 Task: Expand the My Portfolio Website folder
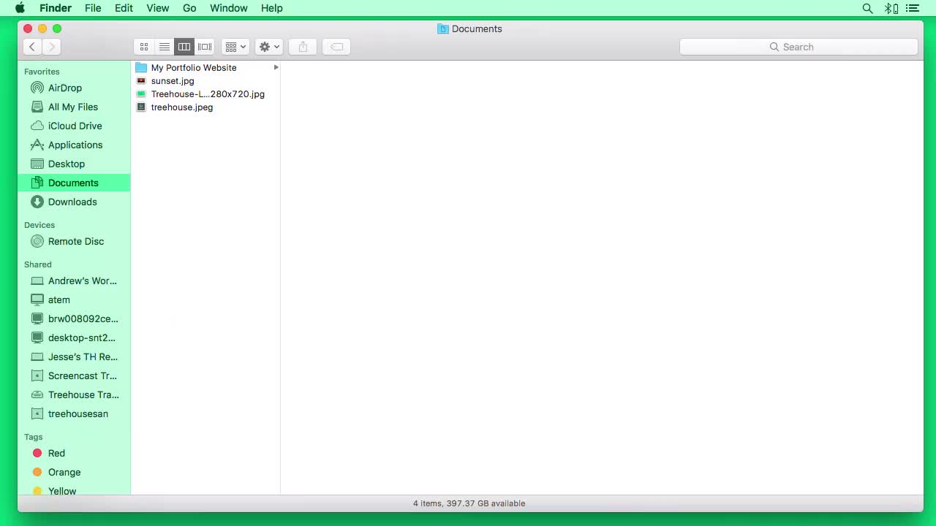(276, 67)
